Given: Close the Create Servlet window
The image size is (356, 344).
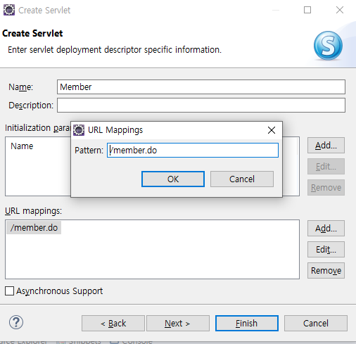Looking at the screenshot, I should coord(340,10).
